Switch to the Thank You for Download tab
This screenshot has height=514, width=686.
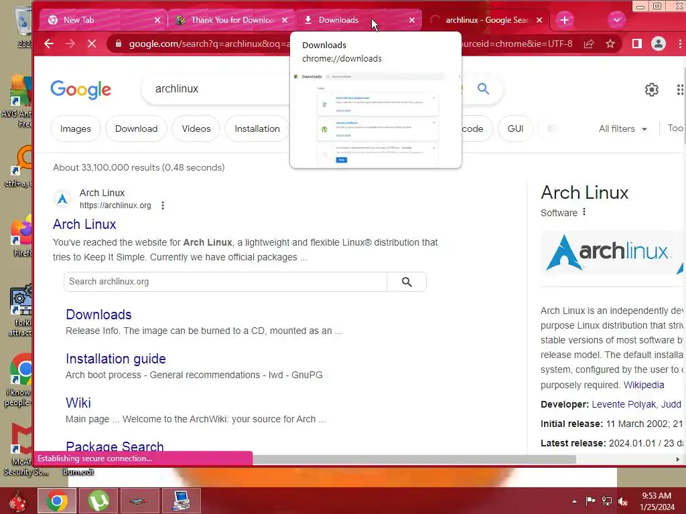[x=232, y=20]
